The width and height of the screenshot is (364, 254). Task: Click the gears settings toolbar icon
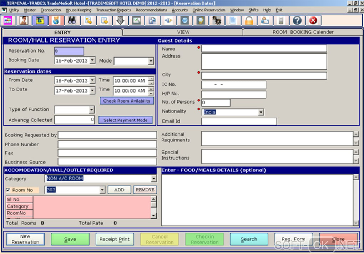tap(217, 21)
